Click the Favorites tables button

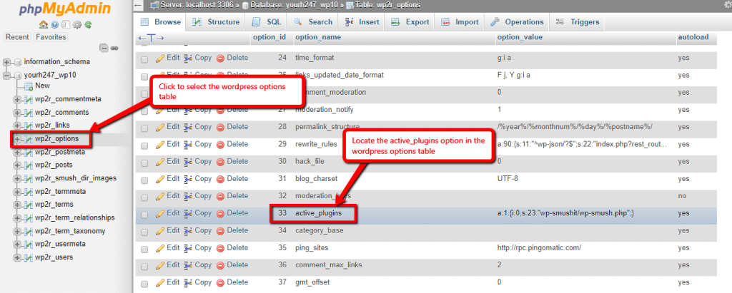tap(51, 37)
